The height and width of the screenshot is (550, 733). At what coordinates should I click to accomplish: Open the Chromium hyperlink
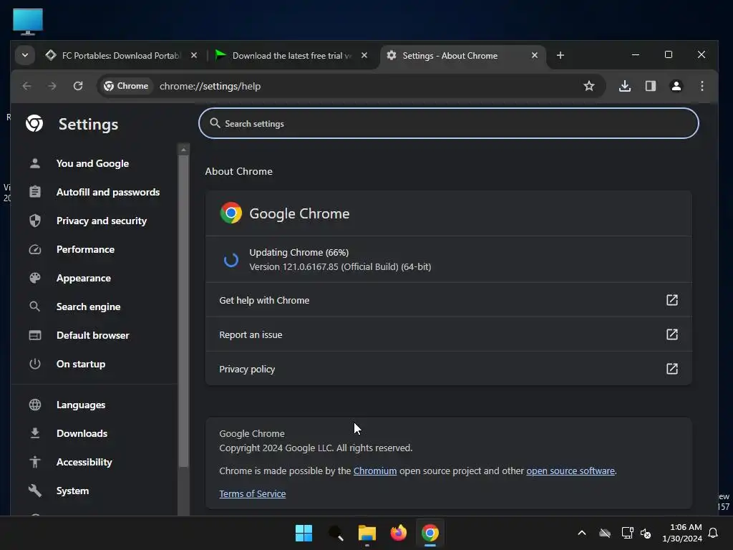375,471
